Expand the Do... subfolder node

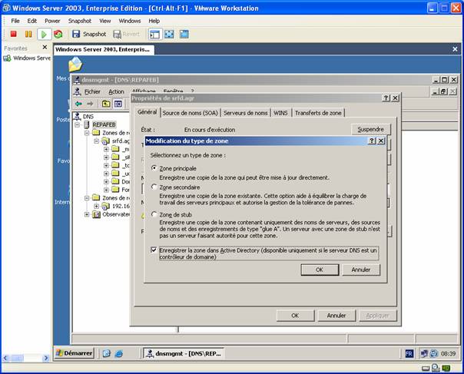[x=106, y=181]
